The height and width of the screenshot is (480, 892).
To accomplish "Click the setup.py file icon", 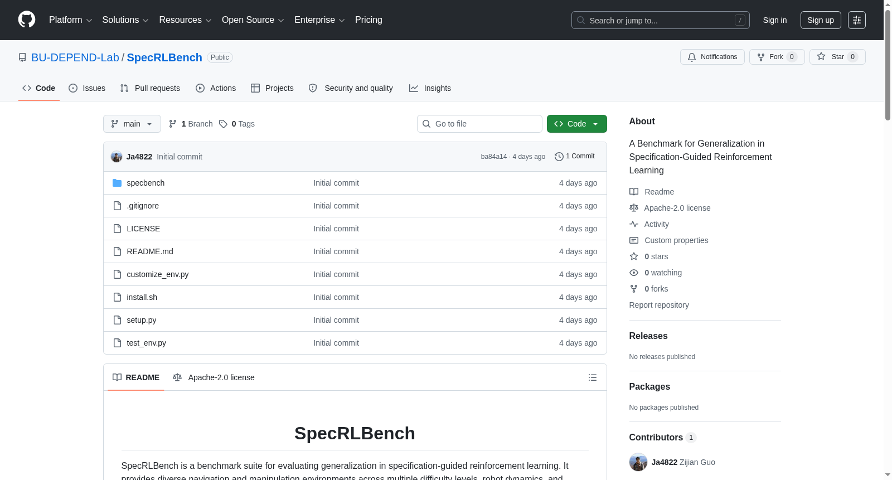I will (x=117, y=320).
